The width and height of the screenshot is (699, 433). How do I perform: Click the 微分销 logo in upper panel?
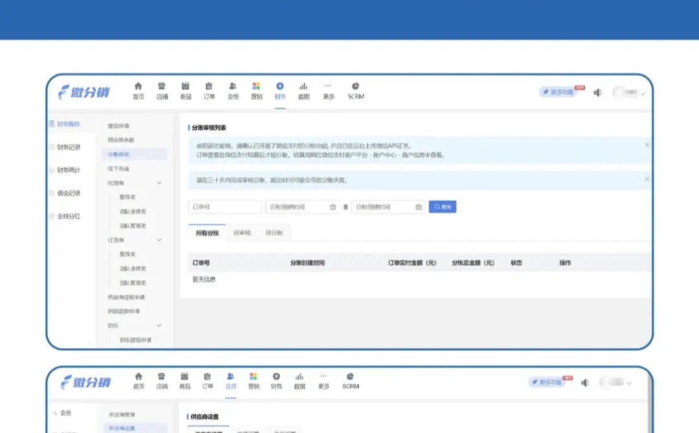point(83,92)
